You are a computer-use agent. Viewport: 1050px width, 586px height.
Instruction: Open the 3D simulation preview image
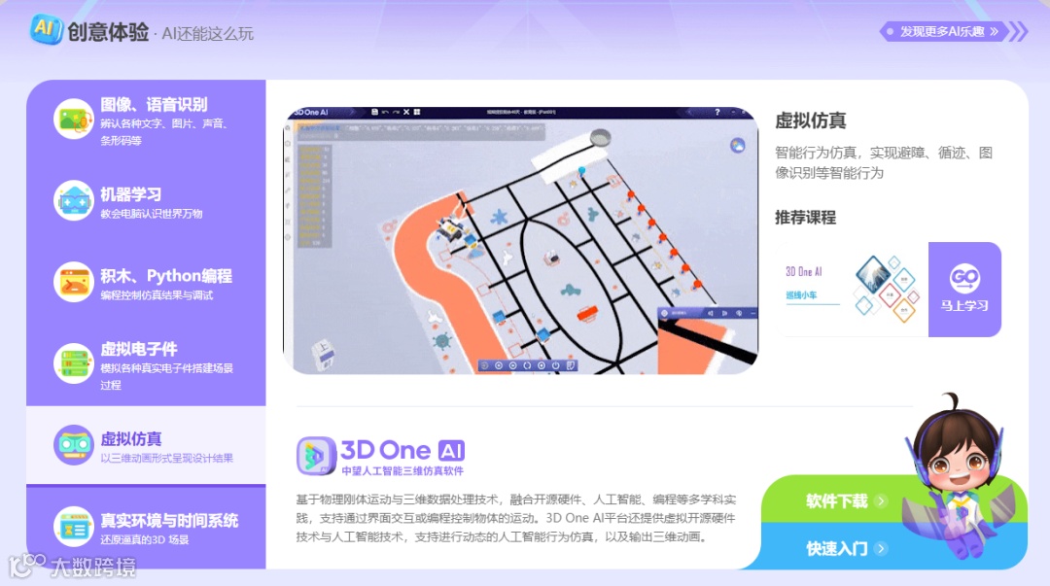tap(521, 240)
